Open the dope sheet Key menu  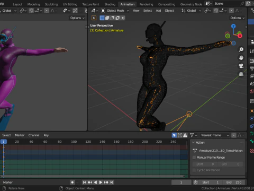(x=46, y=135)
